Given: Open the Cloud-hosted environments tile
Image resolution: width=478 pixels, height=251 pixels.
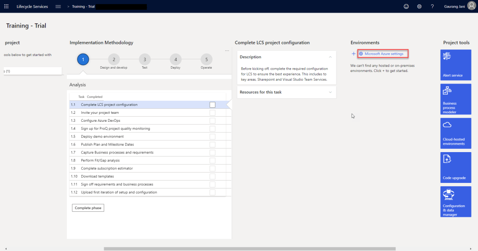Looking at the screenshot, I should pos(456,133).
